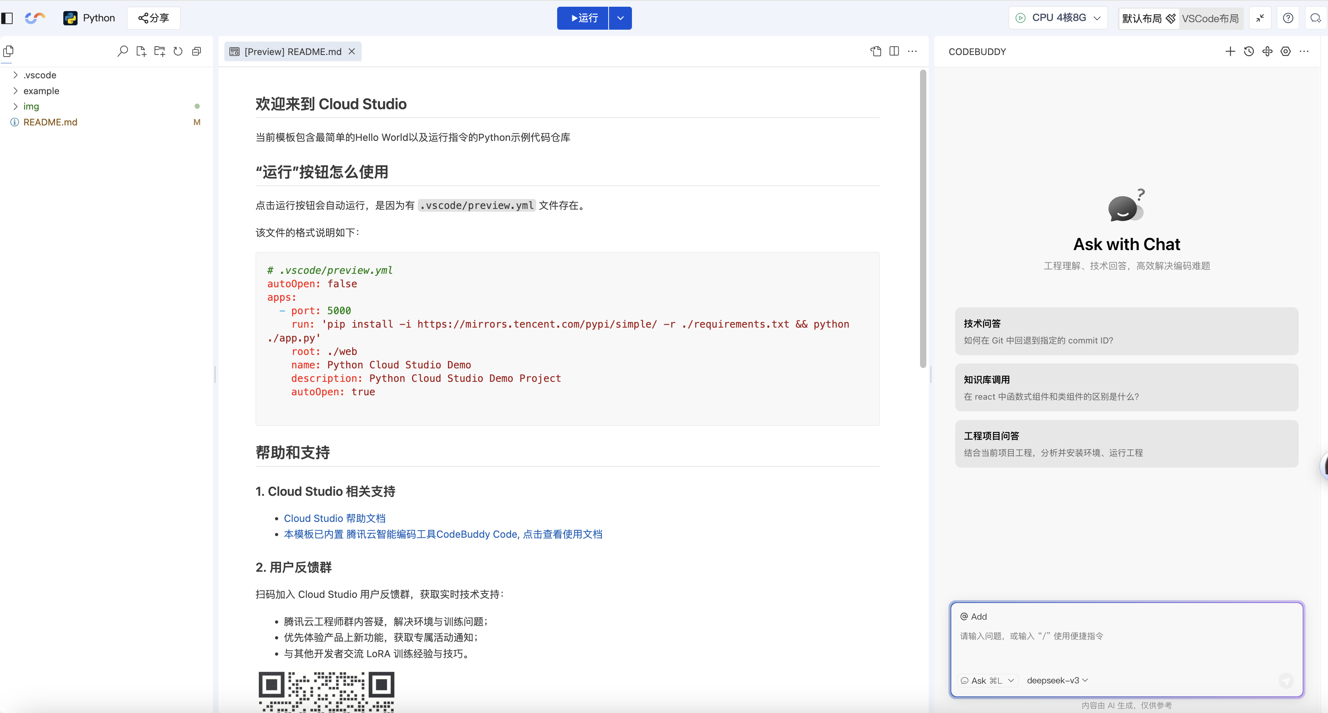The image size is (1328, 713).
Task: Collapse all folders in explorer
Action: coord(196,51)
